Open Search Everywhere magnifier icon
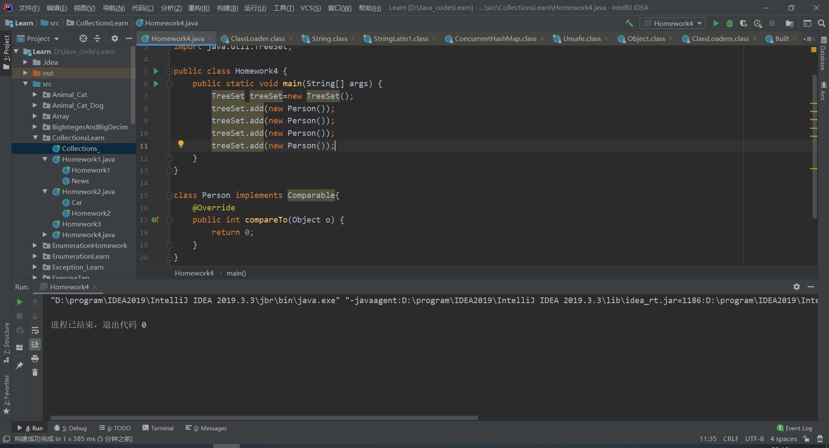Screen dimensions: 829x448 [x=822, y=23]
